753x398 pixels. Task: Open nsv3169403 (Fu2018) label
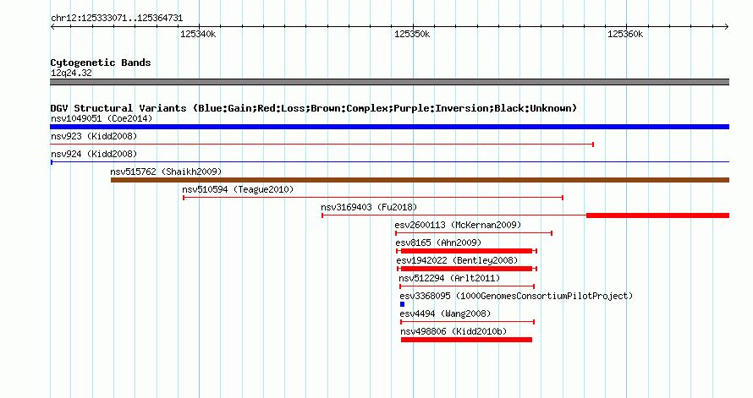point(369,207)
